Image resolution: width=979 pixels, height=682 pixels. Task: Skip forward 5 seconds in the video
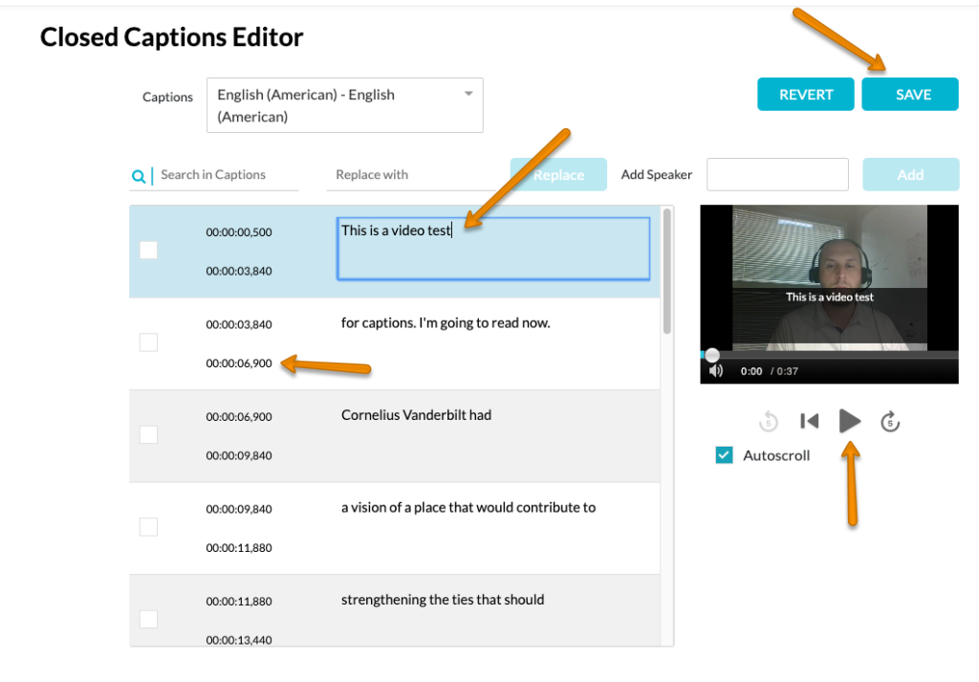890,421
